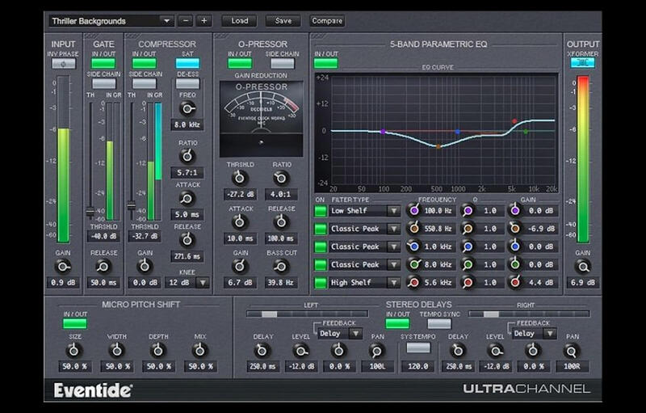The height and width of the screenshot is (413, 646).
Task: Click the SYS TEMPO button
Action: pos(418,348)
